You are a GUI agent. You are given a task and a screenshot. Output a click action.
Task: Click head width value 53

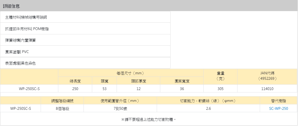coord(104,89)
